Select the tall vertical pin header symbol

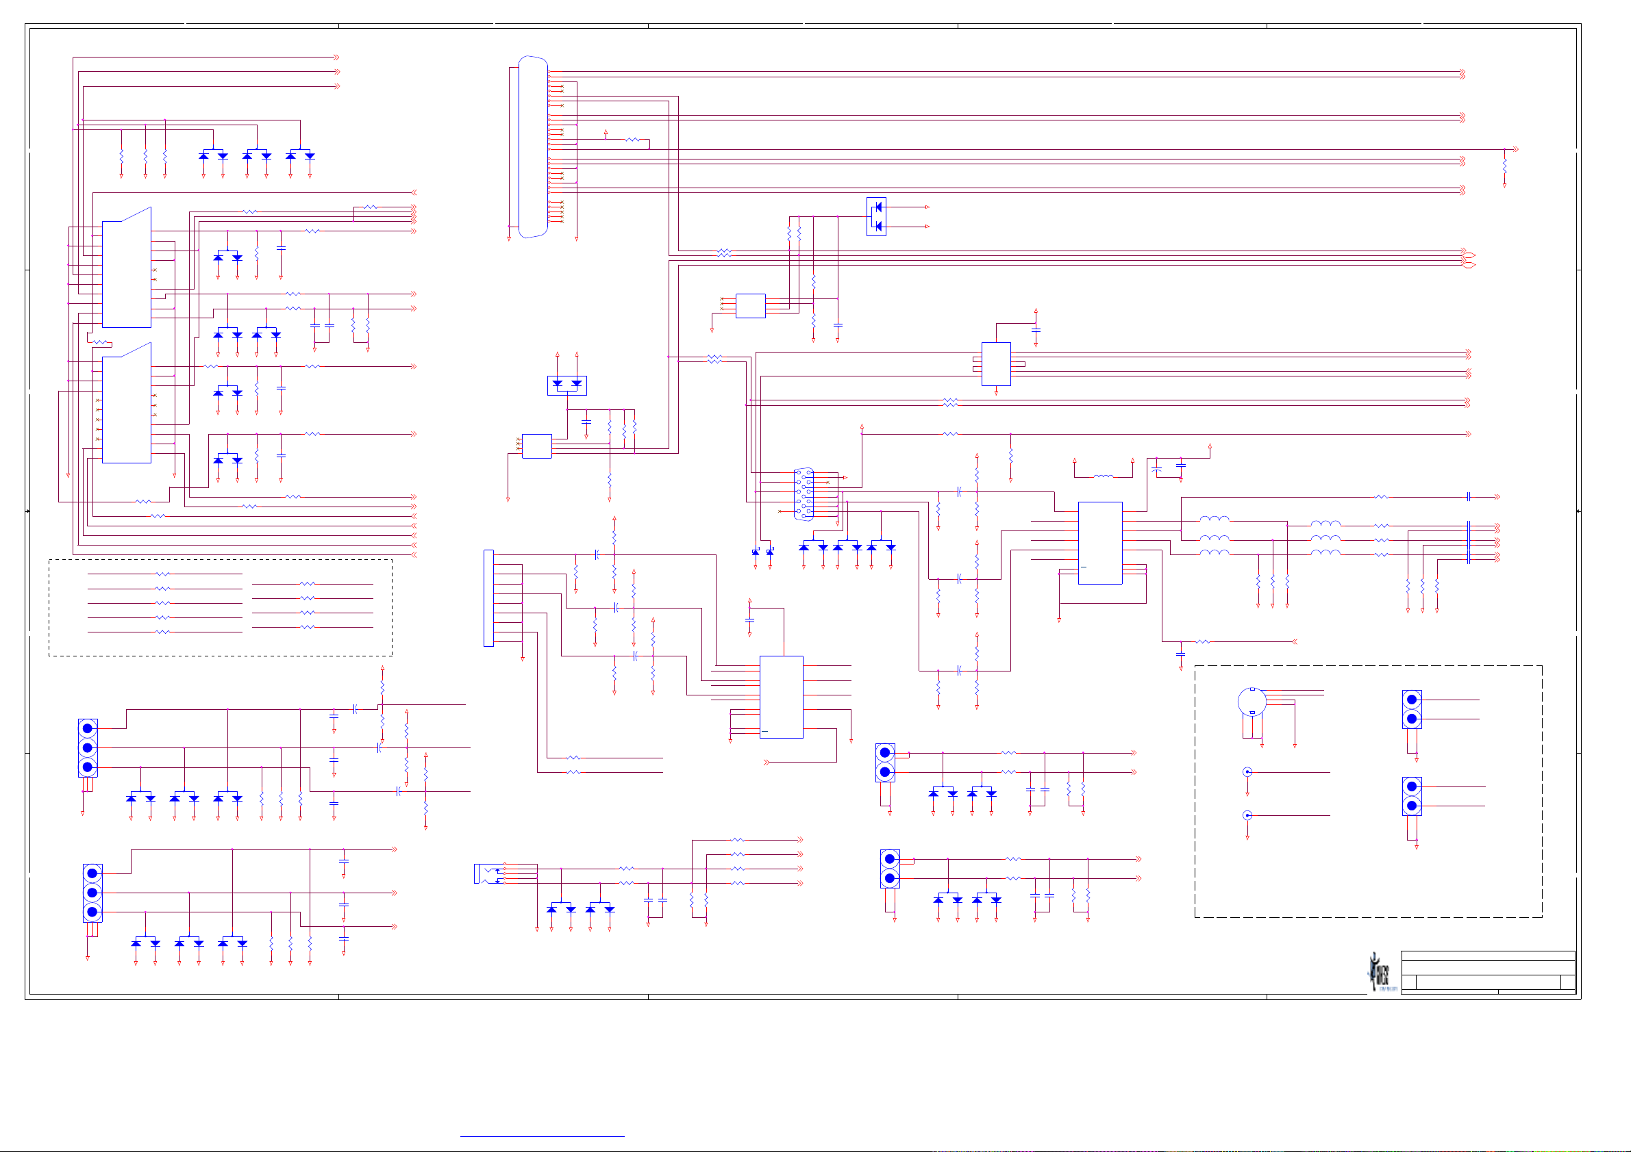coord(488,598)
